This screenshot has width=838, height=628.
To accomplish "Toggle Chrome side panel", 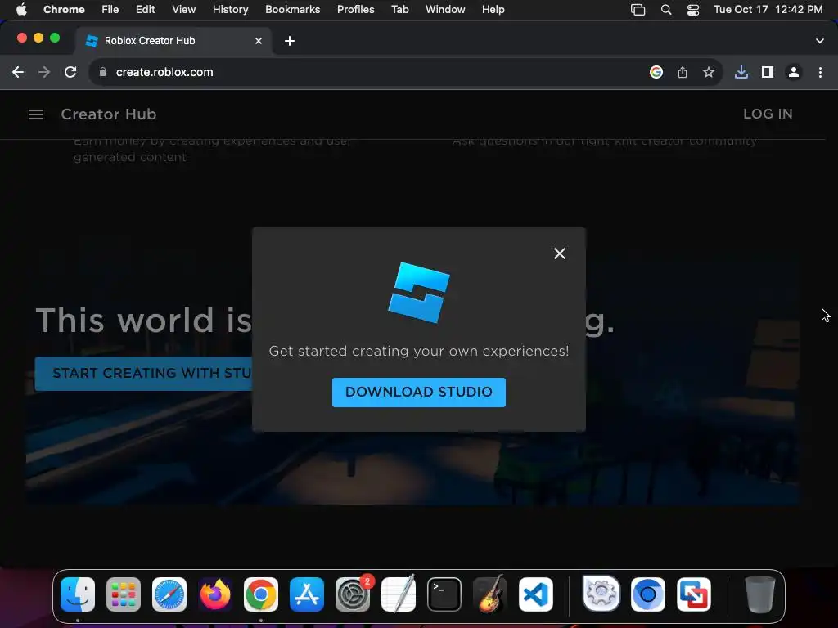I will point(768,72).
